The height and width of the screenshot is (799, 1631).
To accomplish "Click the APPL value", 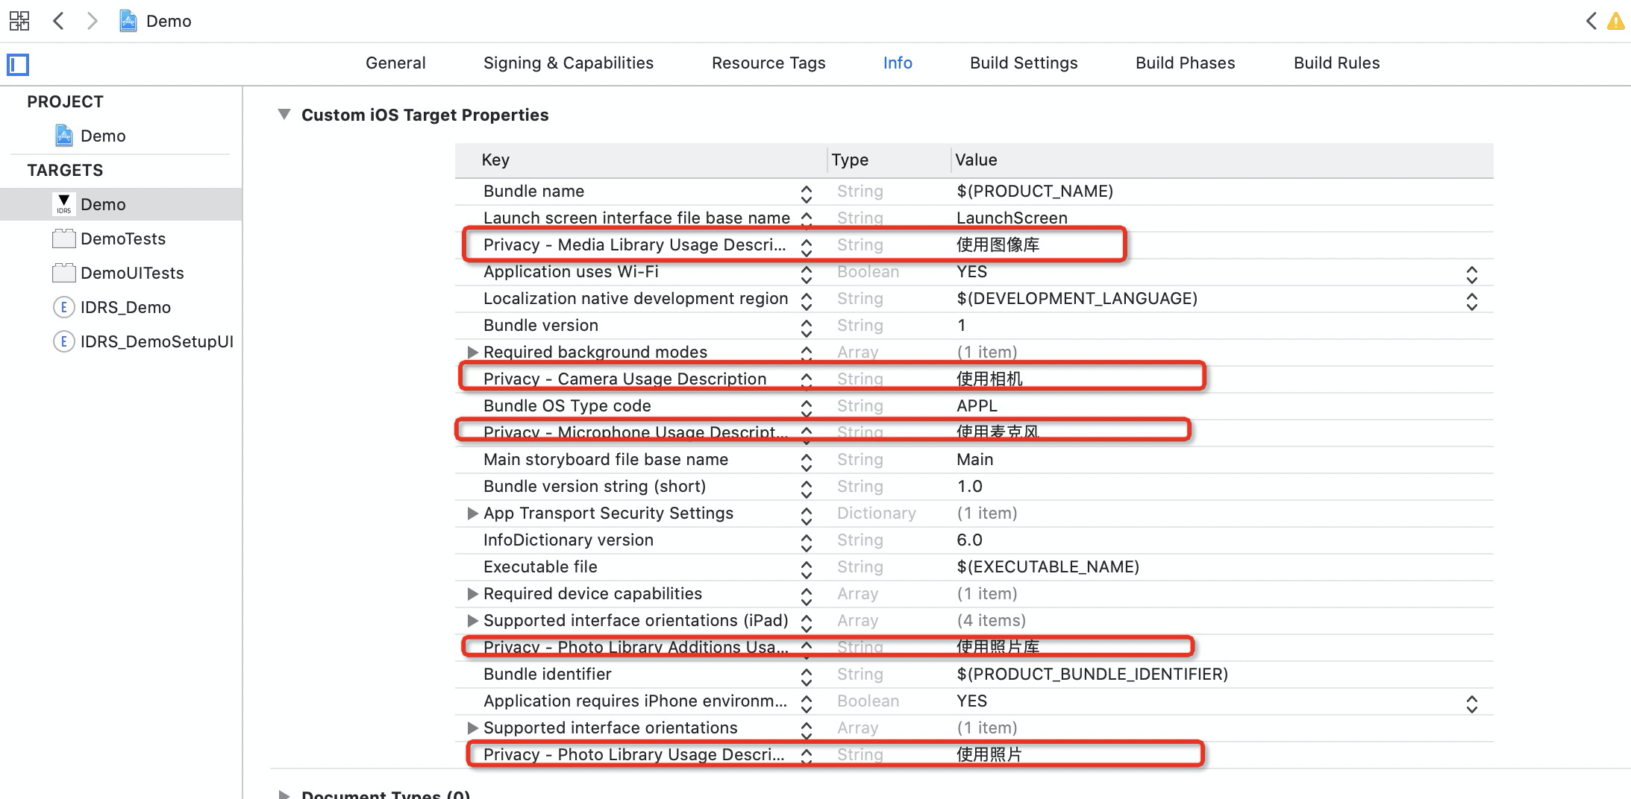I will 977,406.
